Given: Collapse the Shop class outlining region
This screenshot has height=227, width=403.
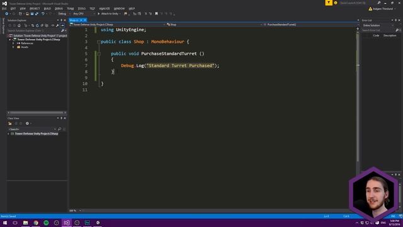Looking at the screenshot, I should pyautogui.click(x=99, y=42).
